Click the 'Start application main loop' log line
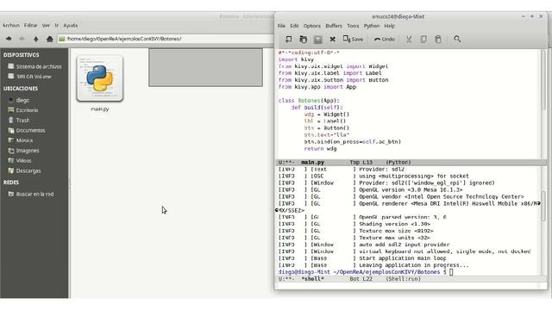The height and width of the screenshot is (310, 552). click(403, 258)
